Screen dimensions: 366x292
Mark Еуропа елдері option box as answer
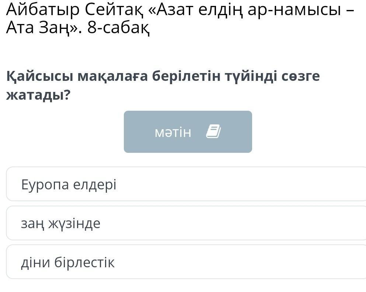[x=186, y=184]
